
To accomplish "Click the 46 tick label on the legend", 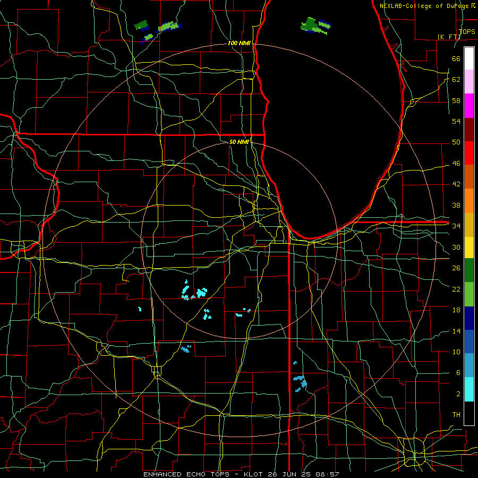I will pyautogui.click(x=456, y=163).
